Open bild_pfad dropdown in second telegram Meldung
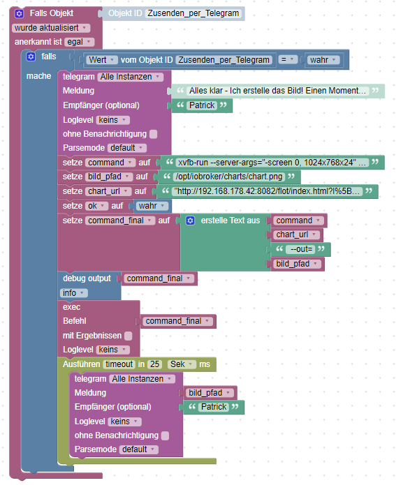 (210, 393)
